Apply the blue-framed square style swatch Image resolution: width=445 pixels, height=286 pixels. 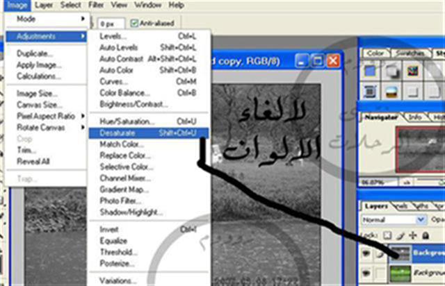click(370, 92)
